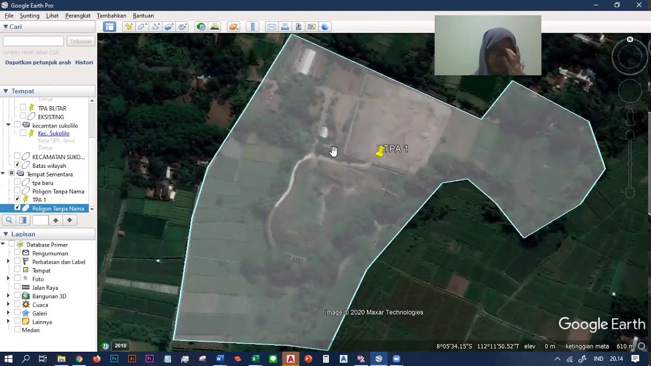Click the move joystick navigation ring
The width and height of the screenshot is (651, 366).
(x=630, y=91)
